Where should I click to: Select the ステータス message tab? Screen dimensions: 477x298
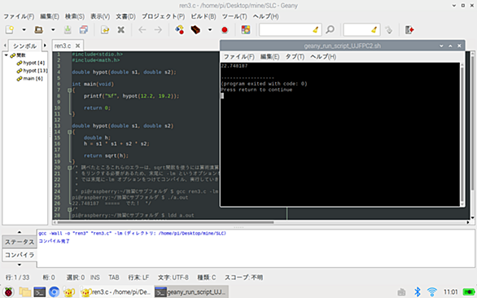[x=20, y=242]
